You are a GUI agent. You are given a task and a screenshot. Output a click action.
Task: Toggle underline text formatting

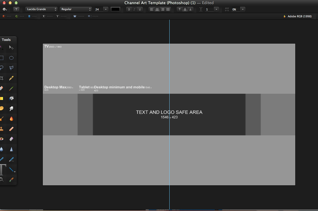tap(140, 9)
